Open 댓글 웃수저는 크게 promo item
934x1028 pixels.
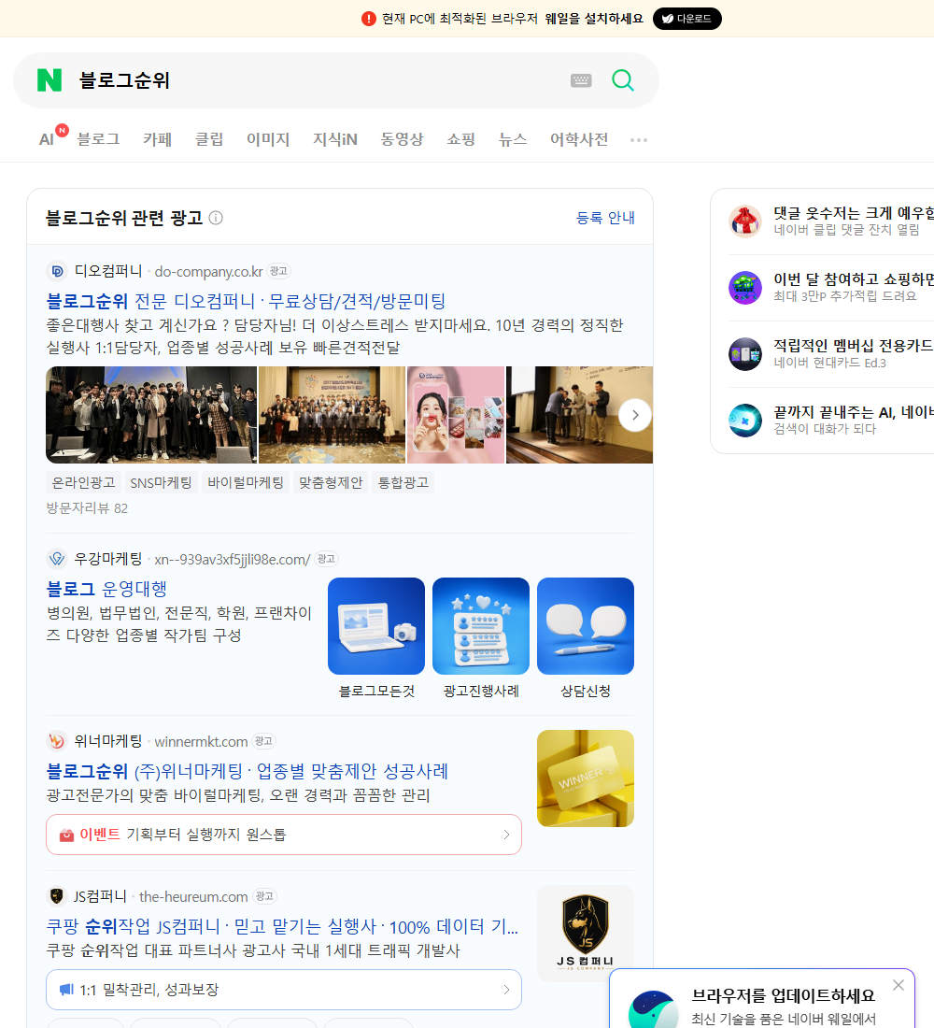point(854,213)
